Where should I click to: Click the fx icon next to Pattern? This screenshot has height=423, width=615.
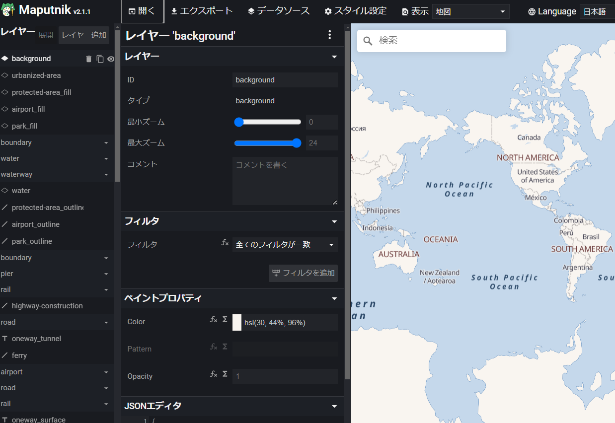(x=213, y=347)
